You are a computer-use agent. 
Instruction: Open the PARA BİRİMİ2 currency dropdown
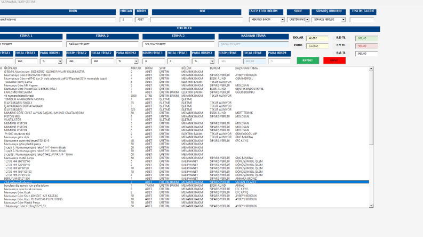tap(136, 61)
